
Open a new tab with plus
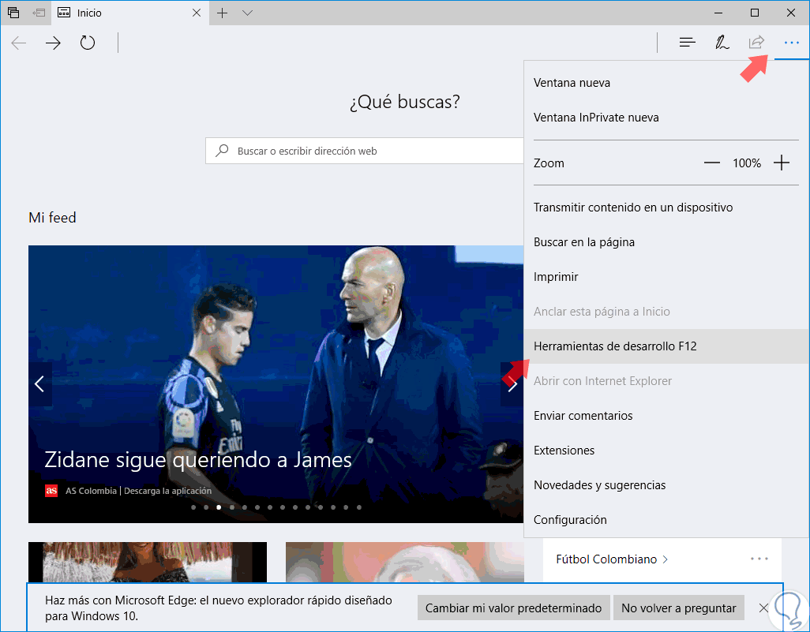222,13
